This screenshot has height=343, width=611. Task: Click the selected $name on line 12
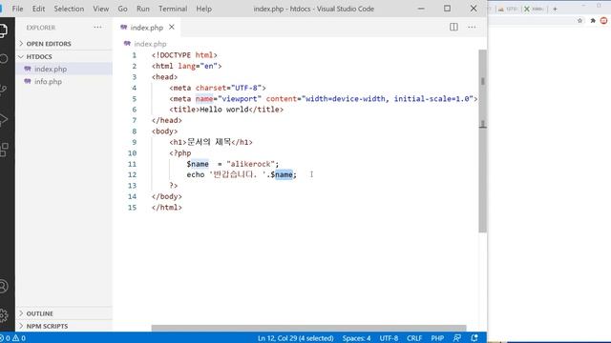coord(282,174)
